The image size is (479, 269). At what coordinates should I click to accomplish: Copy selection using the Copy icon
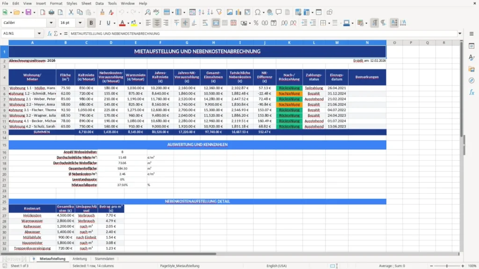80,12
